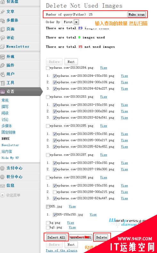Check the bg1.png checkbox
Screen dimensions: 157x253
48,228
